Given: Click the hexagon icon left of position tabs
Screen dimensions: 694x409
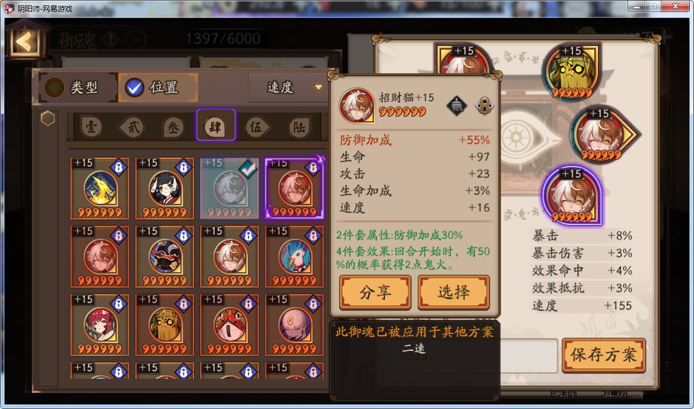Looking at the screenshot, I should point(48,119).
